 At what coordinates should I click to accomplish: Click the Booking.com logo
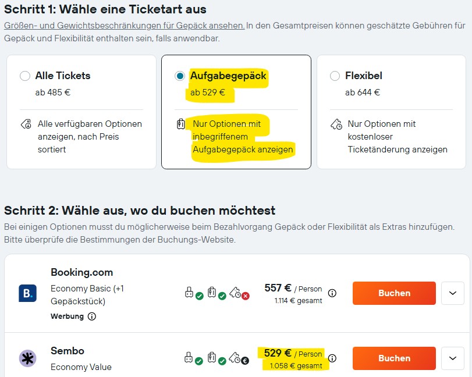[27, 293]
